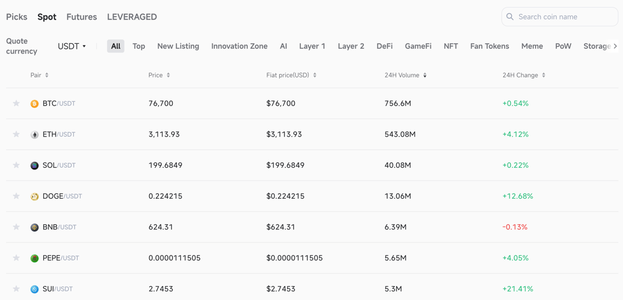The height and width of the screenshot is (300, 623).
Task: Click the +21.41% SUI change value
Action: (x=518, y=289)
